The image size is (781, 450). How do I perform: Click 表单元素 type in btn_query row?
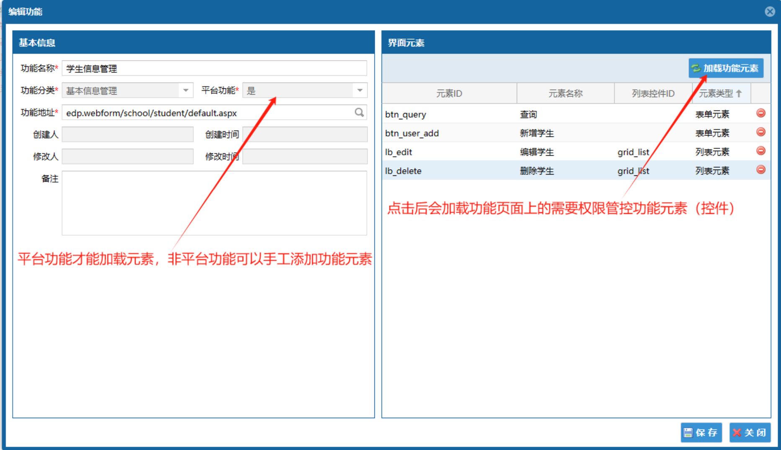click(712, 114)
